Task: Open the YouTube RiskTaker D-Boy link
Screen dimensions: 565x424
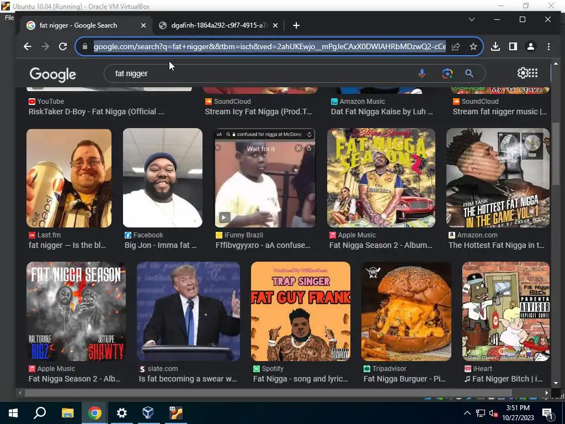Action: (x=96, y=112)
